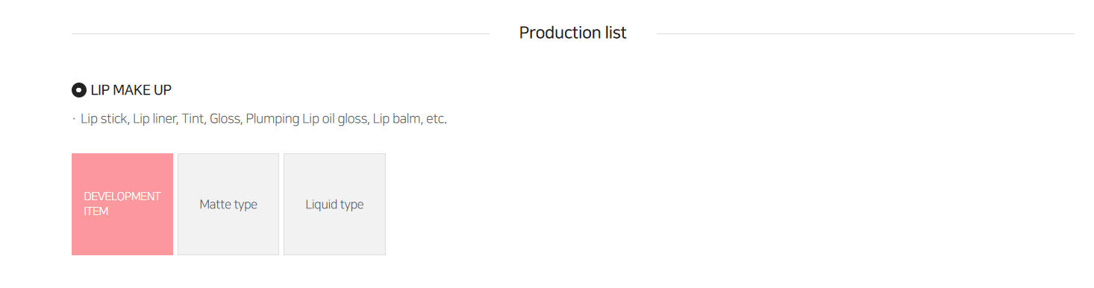Click the Lip stick text
This screenshot has height=288, width=1094.
(x=104, y=118)
